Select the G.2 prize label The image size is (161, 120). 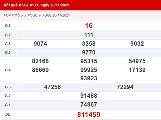(x=8, y=96)
